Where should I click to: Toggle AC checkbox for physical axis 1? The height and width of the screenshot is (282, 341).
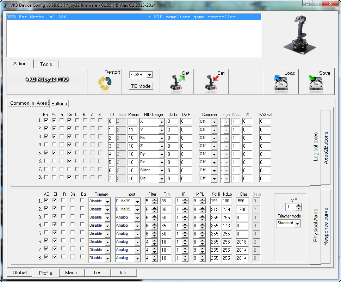coord(46,200)
